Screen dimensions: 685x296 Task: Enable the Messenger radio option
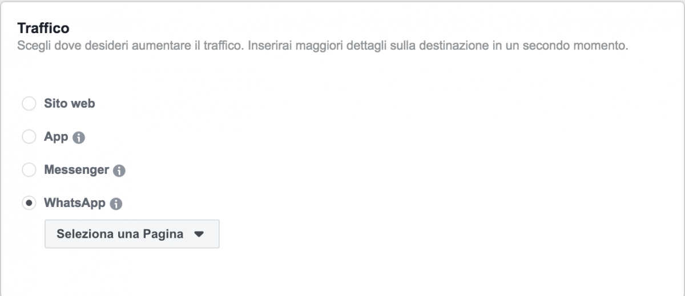click(x=29, y=170)
